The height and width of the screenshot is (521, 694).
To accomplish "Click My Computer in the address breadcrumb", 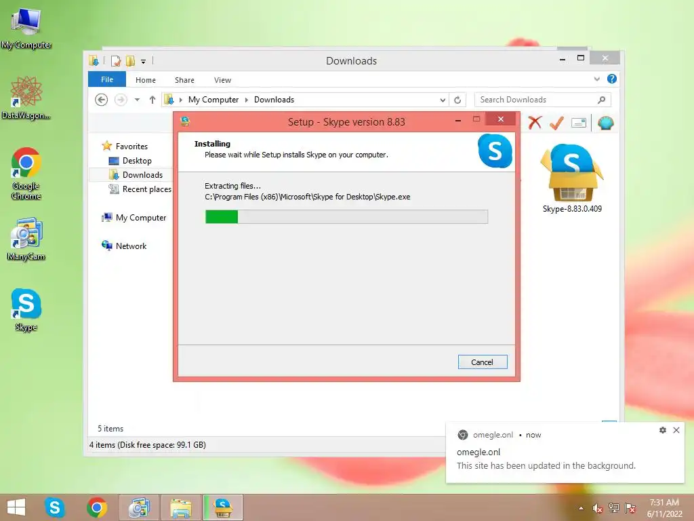I will point(213,100).
